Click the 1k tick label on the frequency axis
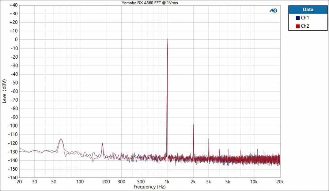Screen dimensions: 329x191 [167, 182]
